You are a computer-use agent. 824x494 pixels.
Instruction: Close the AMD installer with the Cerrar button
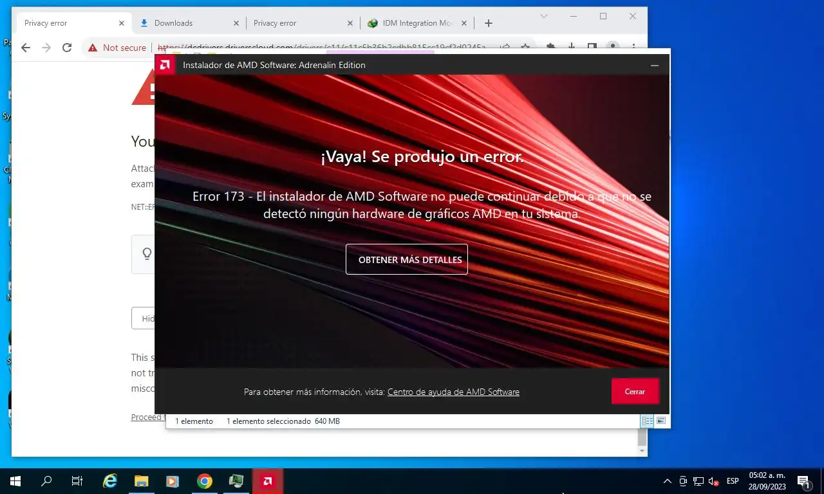pos(635,391)
